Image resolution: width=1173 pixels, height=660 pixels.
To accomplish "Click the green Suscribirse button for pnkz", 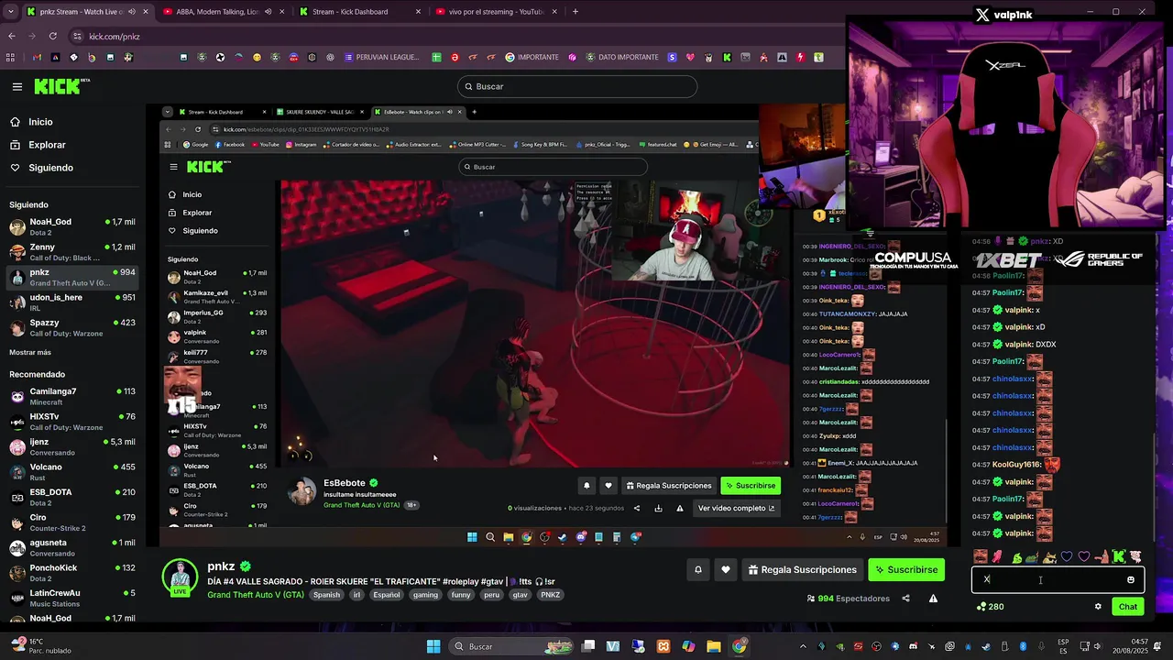I will pos(906,569).
